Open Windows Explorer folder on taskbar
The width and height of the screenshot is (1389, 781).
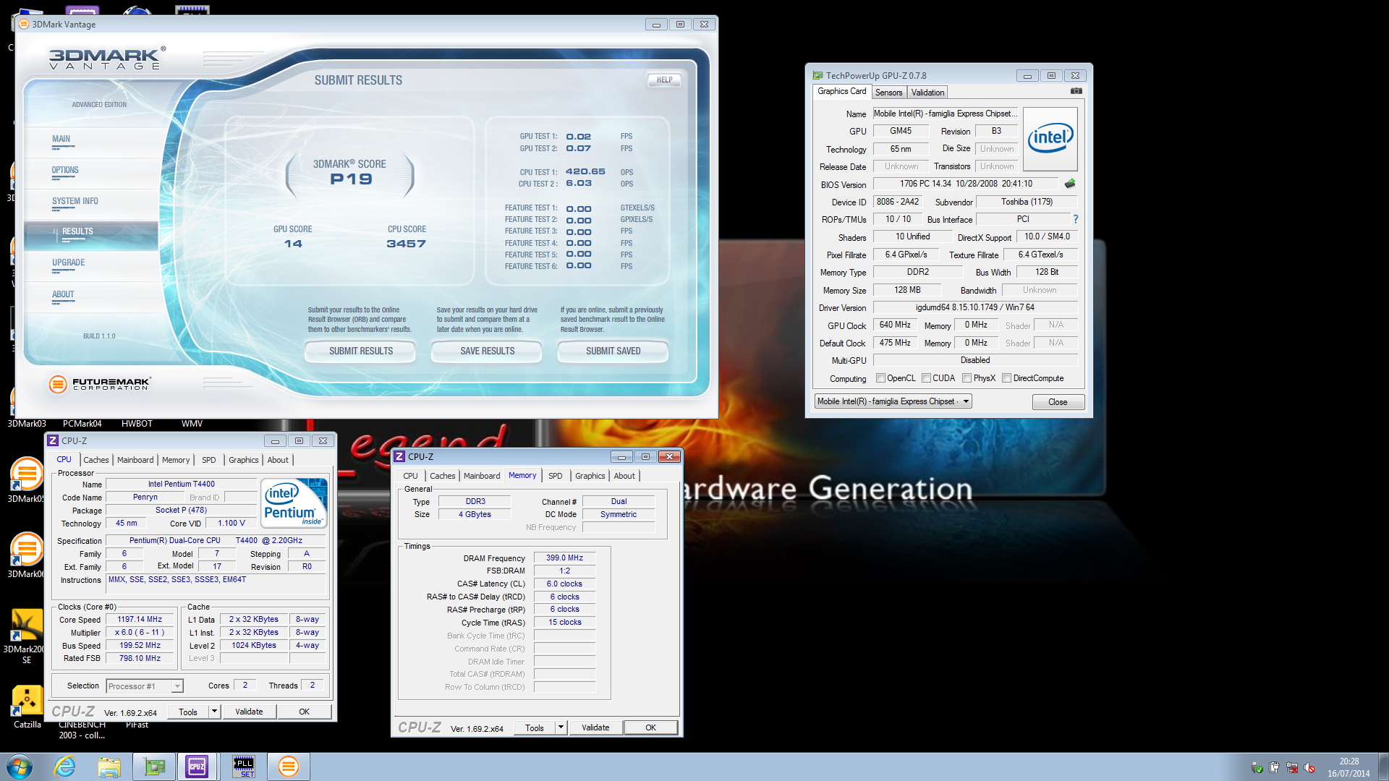(x=109, y=767)
